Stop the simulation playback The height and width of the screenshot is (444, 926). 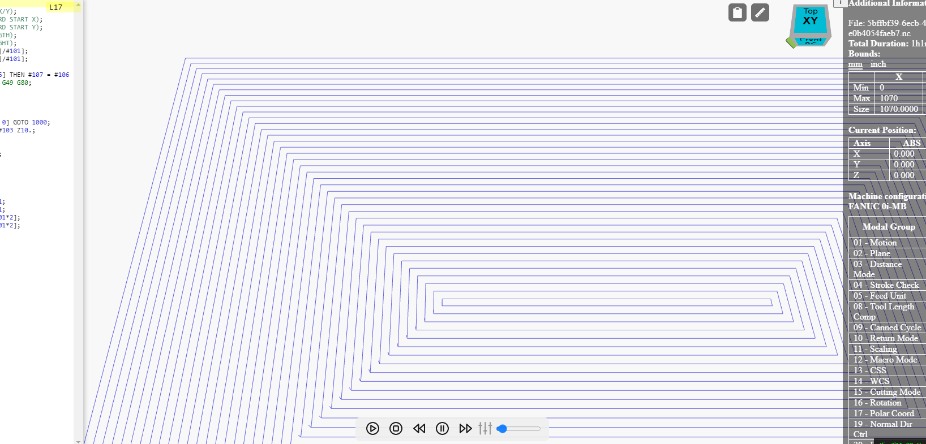tap(396, 428)
